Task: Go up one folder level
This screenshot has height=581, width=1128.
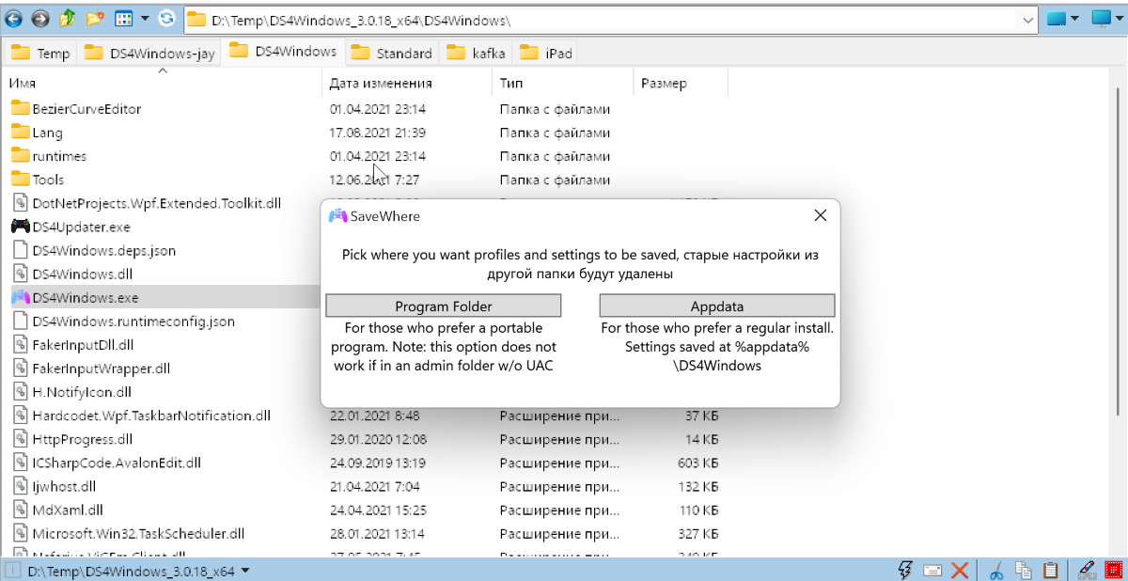Action: click(68, 18)
